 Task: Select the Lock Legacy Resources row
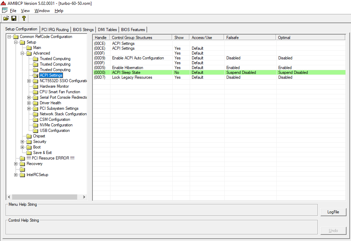point(219,77)
